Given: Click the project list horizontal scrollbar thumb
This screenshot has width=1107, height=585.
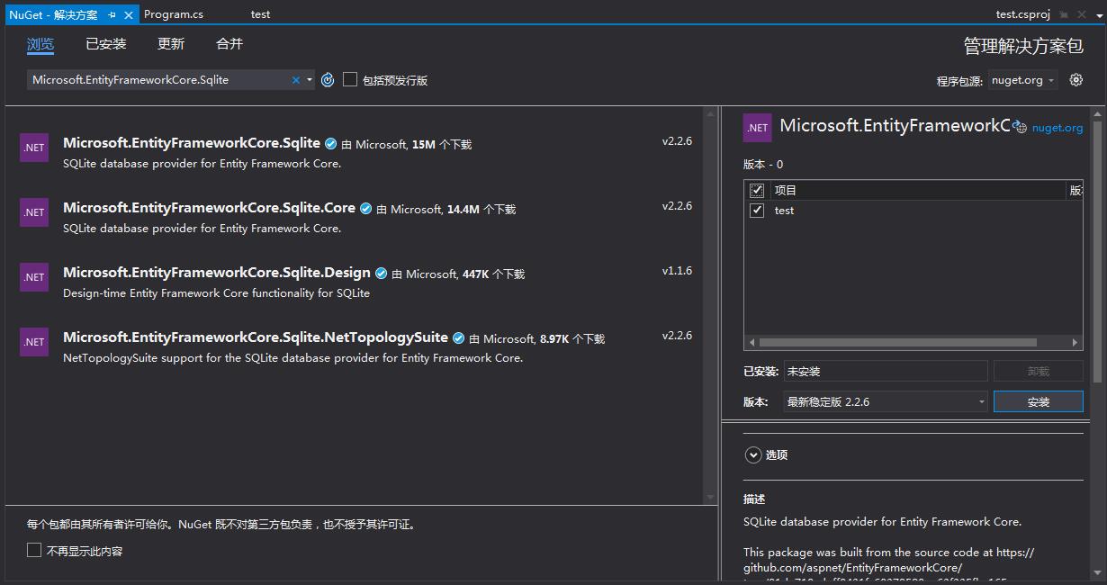Looking at the screenshot, I should (897, 342).
